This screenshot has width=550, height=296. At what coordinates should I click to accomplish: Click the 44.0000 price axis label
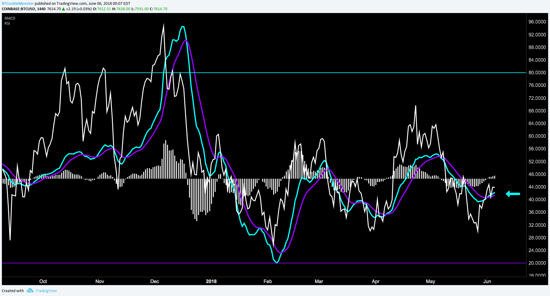537,187
